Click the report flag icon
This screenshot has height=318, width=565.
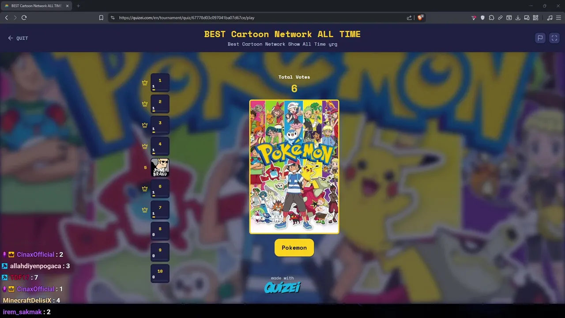coord(540,38)
